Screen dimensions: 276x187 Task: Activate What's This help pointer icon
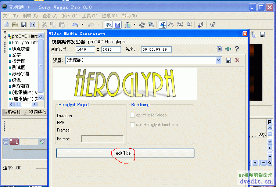click(x=212, y=25)
